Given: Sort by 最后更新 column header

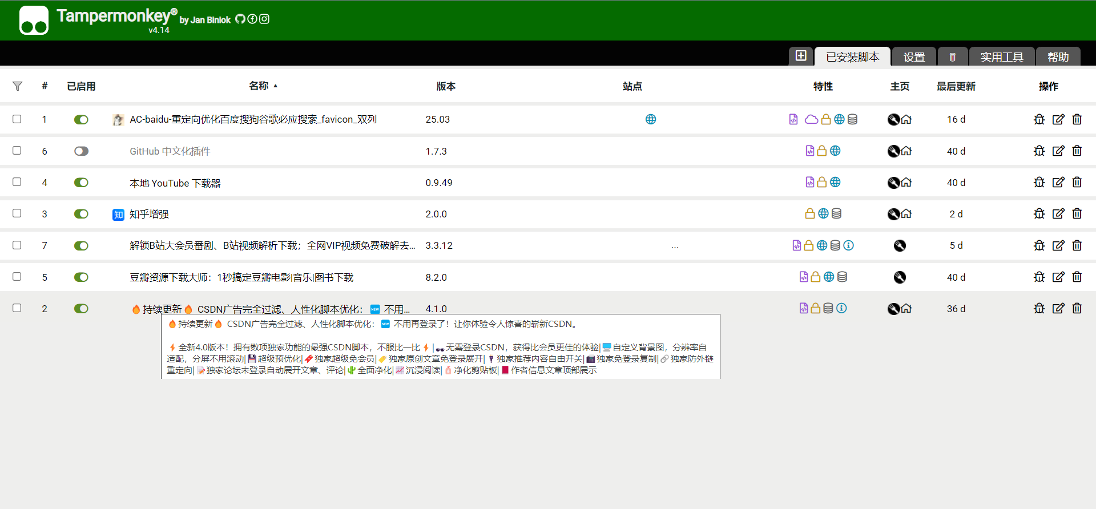Looking at the screenshot, I should (x=956, y=86).
